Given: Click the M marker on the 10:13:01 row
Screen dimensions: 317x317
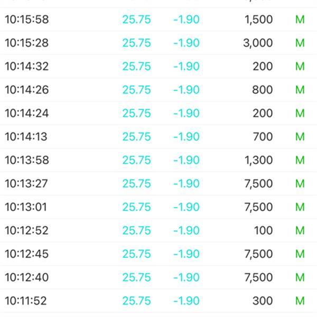Looking at the screenshot, I should tap(300, 207).
